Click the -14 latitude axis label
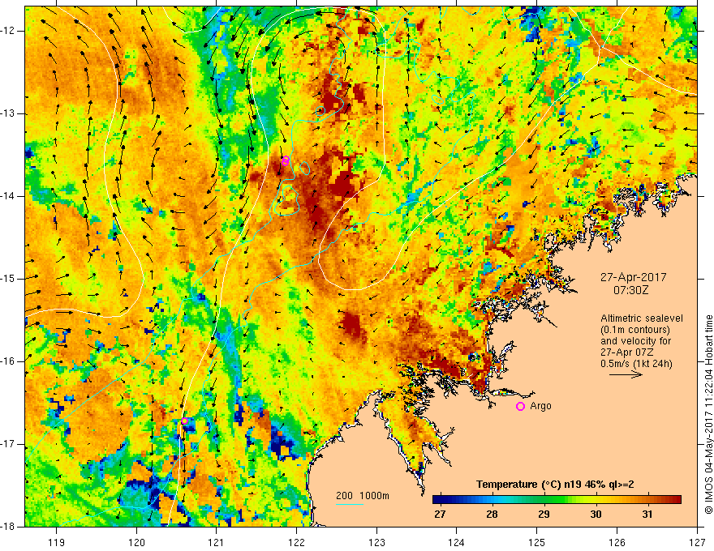Image resolution: width=714 pixels, height=551 pixels. click(x=8, y=196)
